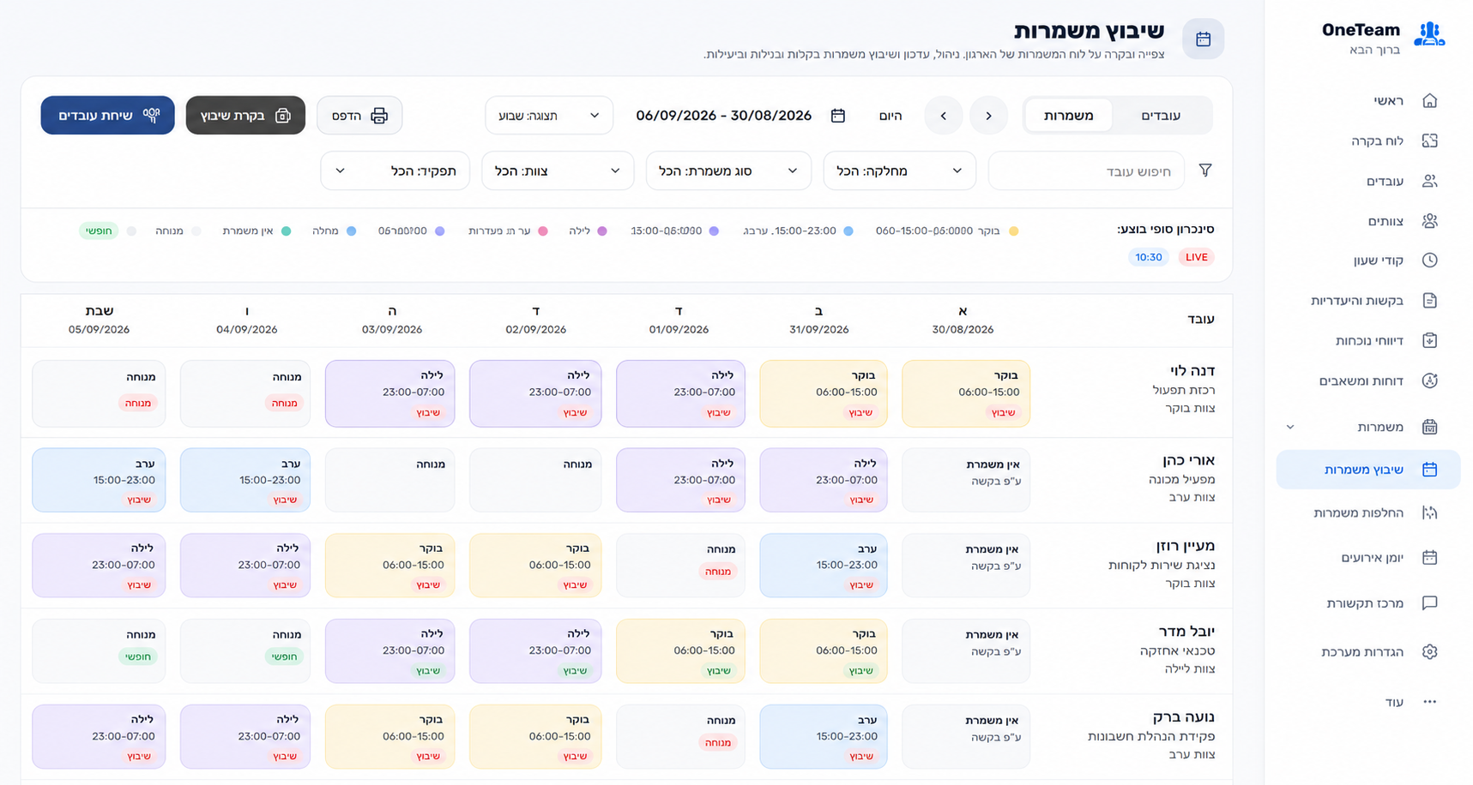Image resolution: width=1473 pixels, height=785 pixels.
Task: Open לוח בקרה dashboard icon
Action: 1429,141
